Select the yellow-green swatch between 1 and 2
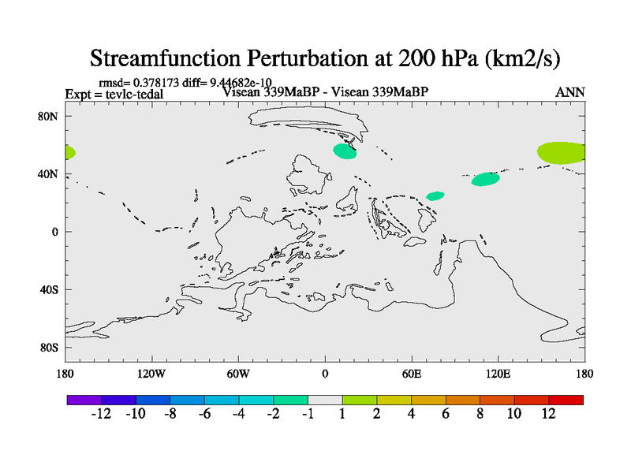This screenshot has height=473, width=631. coord(359,400)
